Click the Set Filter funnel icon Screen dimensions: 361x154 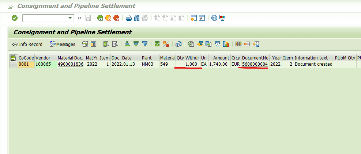145,44
